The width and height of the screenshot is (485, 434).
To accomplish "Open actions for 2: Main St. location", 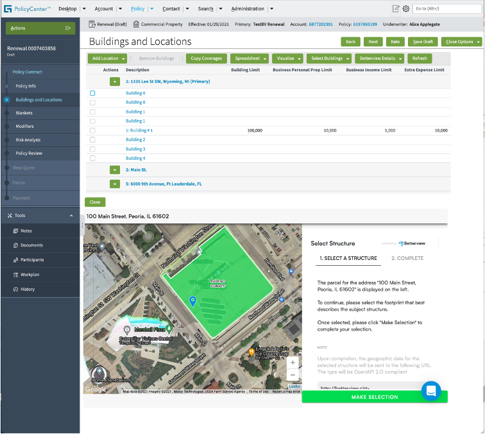I will (115, 170).
